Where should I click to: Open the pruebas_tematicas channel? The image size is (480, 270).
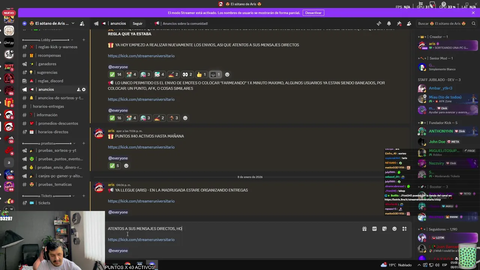click(x=54, y=184)
